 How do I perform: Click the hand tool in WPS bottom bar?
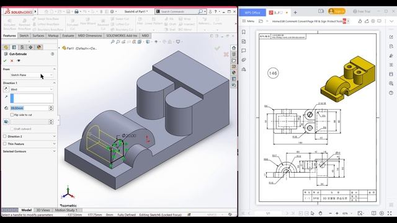[x=320, y=213]
